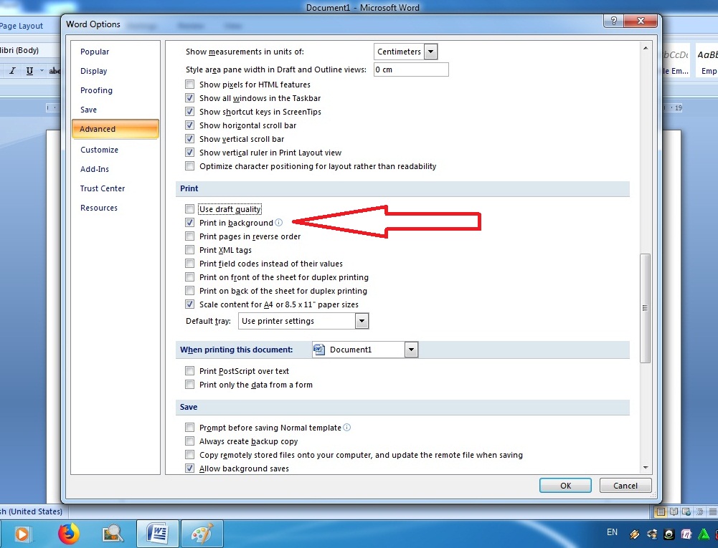Viewport: 718px width, 548px height.
Task: Click the Underline icon in Word ribbon
Action: pos(29,70)
